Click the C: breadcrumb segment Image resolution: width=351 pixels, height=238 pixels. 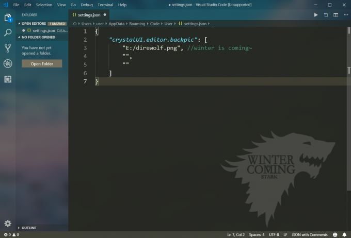click(75, 24)
